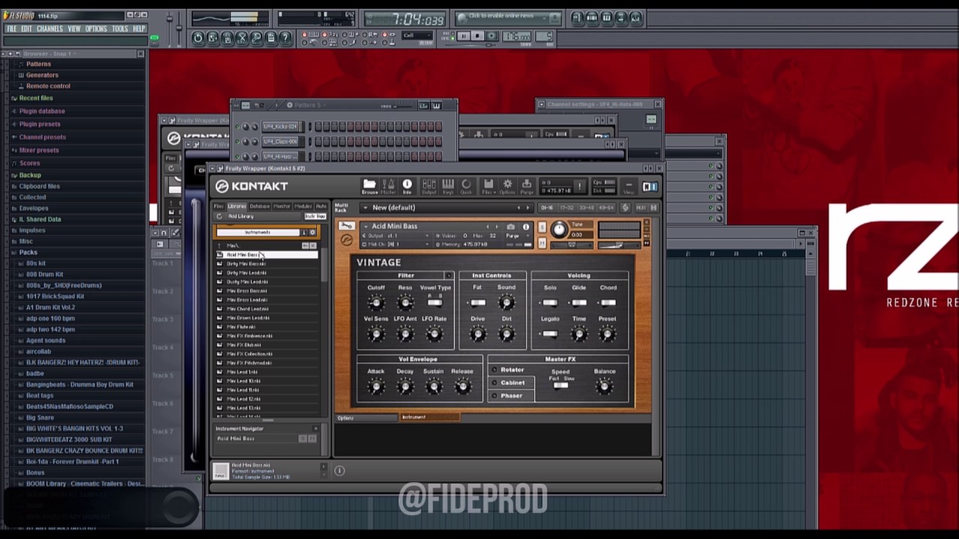Adjust the Tune knob on instrument header
The height and width of the screenshot is (539, 959).
tap(559, 229)
